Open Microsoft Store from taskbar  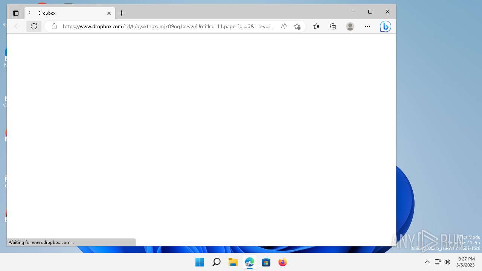[266, 262]
